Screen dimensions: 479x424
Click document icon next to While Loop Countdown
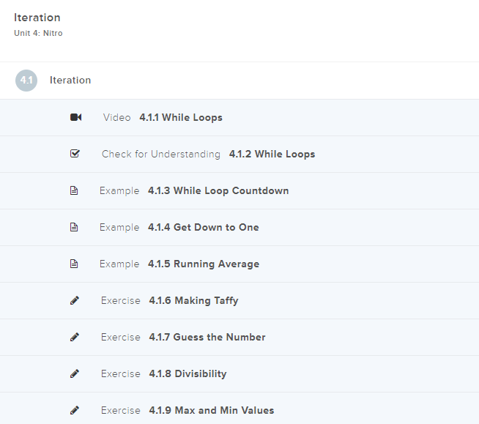(74, 190)
